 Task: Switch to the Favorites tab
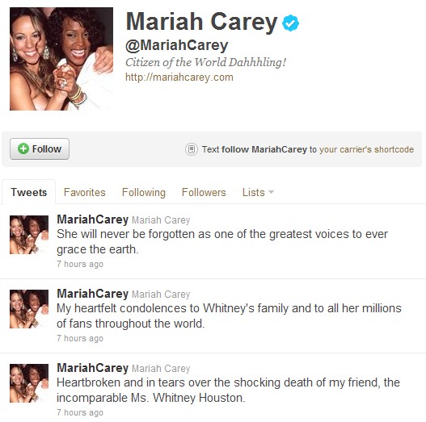[x=85, y=192]
